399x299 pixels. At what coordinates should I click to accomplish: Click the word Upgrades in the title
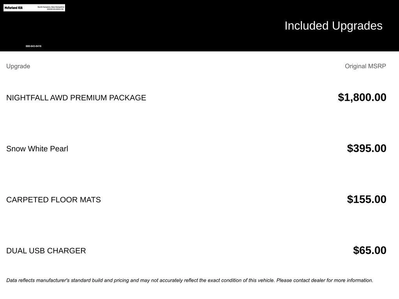[x=357, y=26]
